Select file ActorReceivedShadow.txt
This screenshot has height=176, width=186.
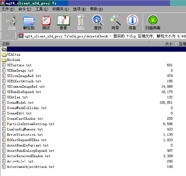click(x=29, y=156)
